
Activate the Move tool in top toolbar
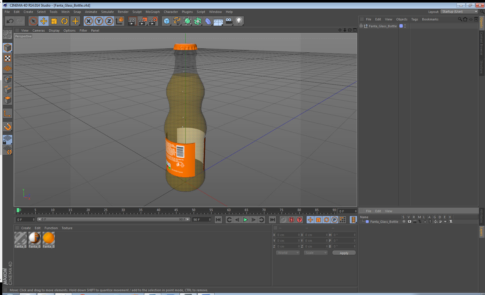coord(44,21)
